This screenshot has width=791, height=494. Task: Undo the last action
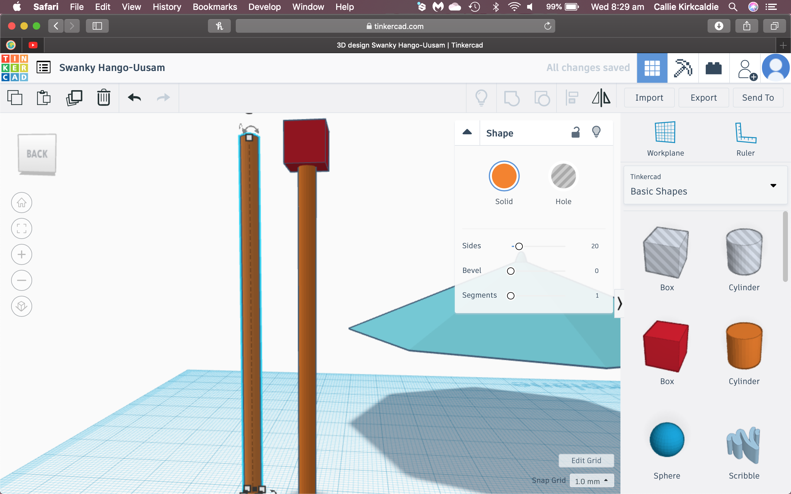[134, 97]
